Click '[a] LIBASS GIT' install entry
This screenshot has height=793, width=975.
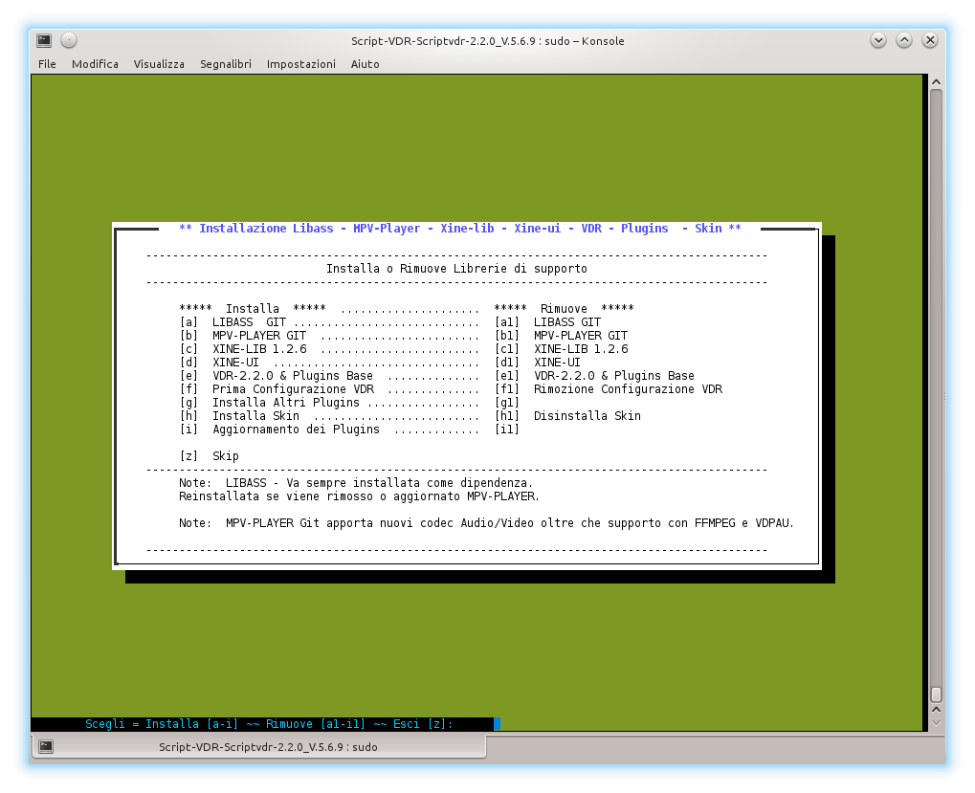tap(233, 322)
